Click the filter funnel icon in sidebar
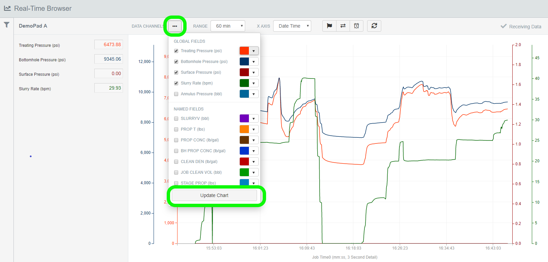548x262 pixels. [x=6, y=25]
